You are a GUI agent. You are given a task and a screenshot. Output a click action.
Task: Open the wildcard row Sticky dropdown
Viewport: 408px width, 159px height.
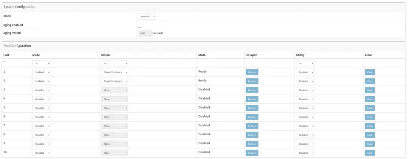click(x=305, y=63)
